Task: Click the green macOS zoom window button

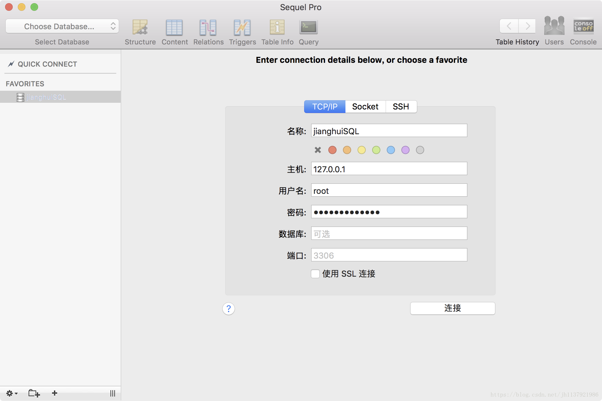Action: point(34,7)
